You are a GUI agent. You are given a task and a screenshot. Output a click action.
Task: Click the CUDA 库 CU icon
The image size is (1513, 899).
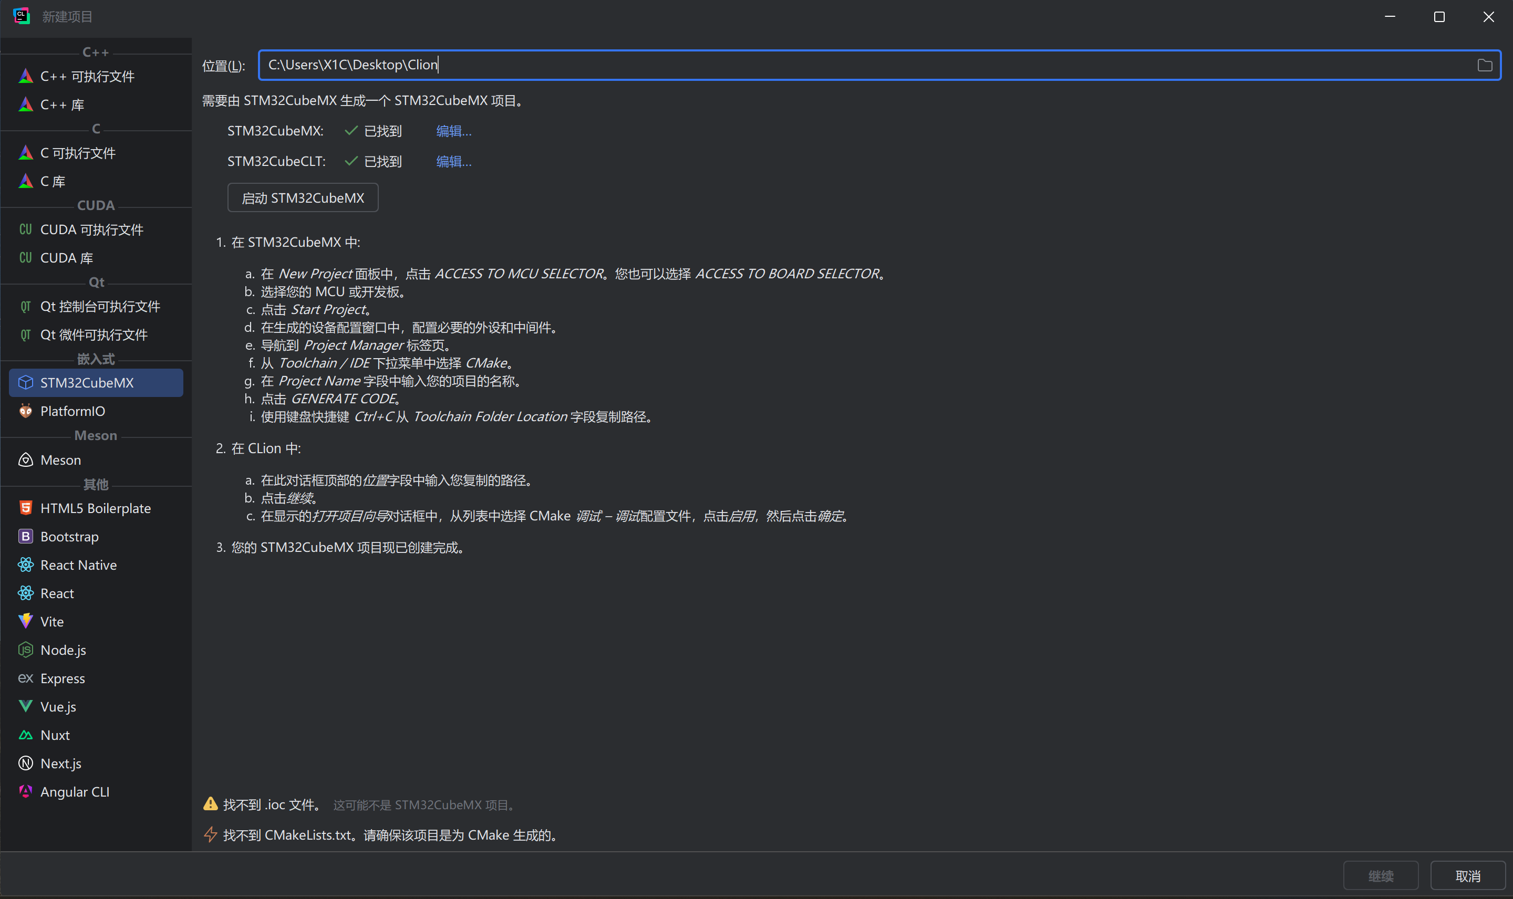(25, 258)
